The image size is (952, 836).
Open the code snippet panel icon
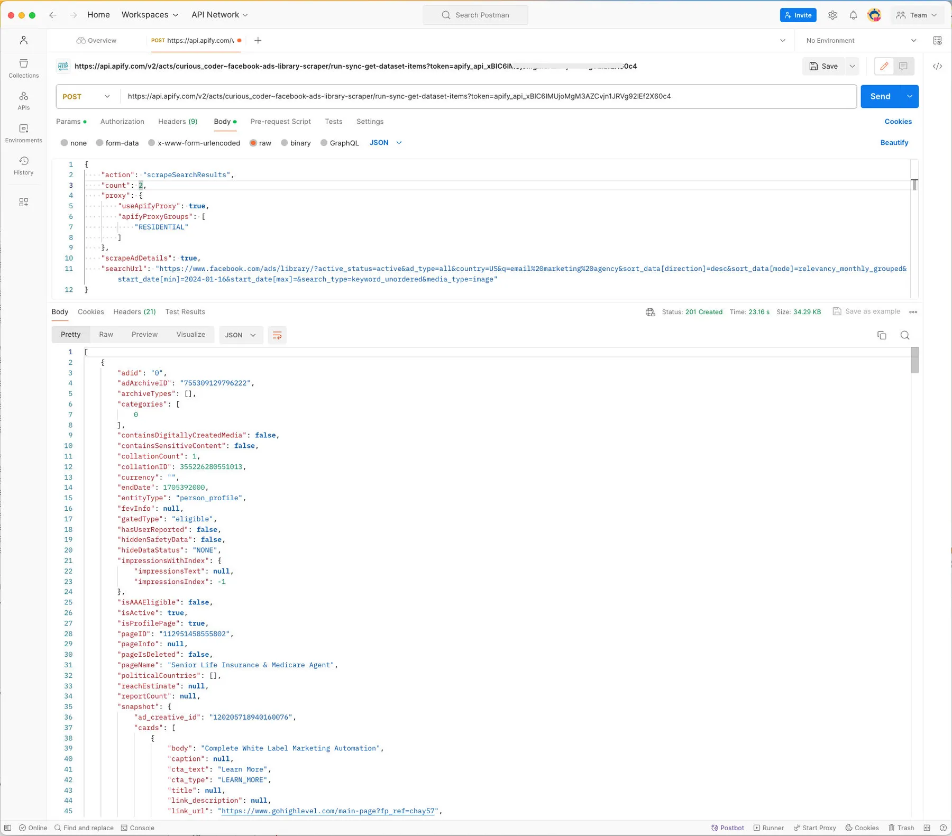(937, 66)
